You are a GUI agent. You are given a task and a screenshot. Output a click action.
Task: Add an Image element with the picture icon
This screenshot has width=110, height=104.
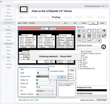click(x=84, y=31)
